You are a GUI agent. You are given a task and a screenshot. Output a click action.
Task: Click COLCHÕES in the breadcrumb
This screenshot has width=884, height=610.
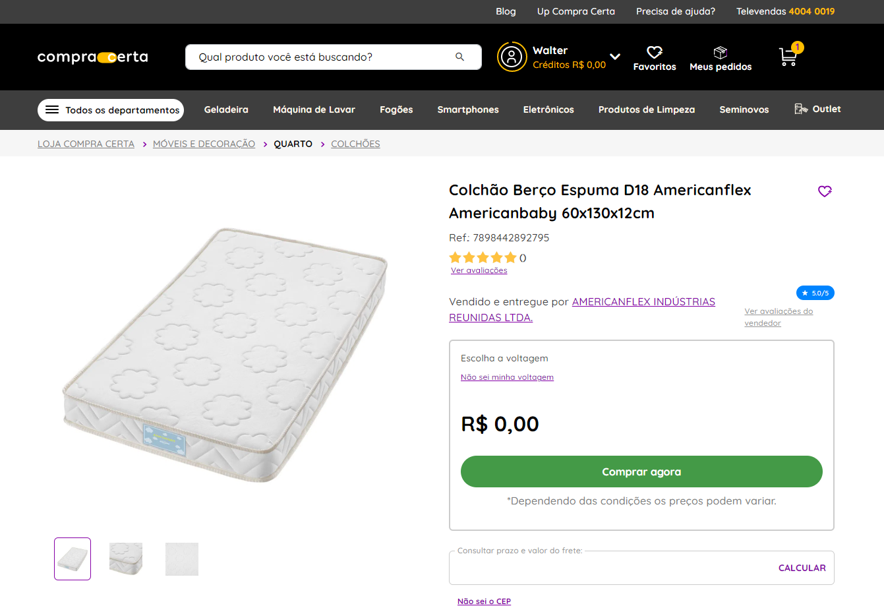click(x=355, y=144)
